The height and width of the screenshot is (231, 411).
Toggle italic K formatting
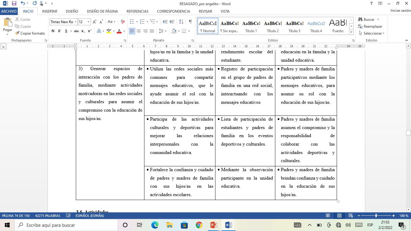tap(59, 31)
